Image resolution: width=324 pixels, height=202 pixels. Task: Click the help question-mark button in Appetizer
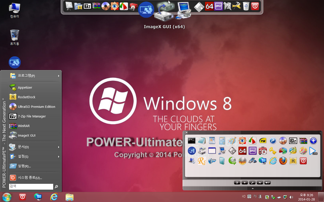click(x=237, y=183)
